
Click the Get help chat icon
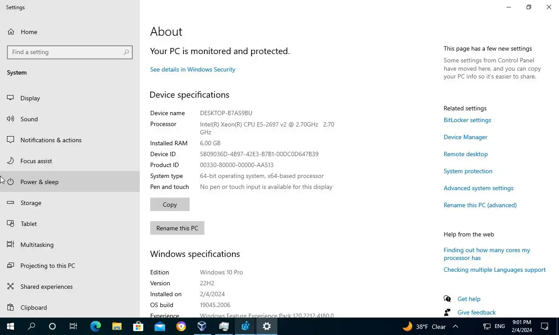447,299
